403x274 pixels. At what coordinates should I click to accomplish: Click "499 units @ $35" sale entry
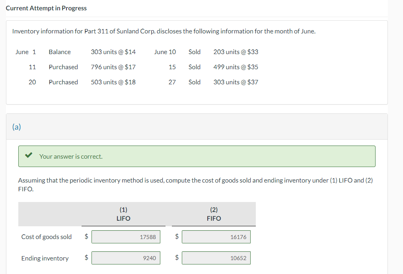pos(236,67)
